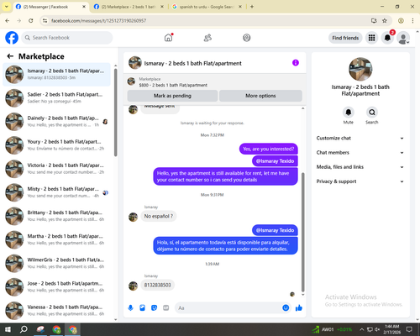Click Ismaray's large profile picture in details panel
This screenshot has height=336, width=420.
(x=360, y=69)
